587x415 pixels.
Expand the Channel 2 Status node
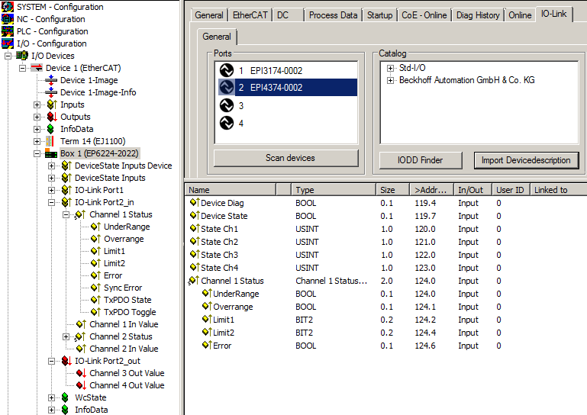click(66, 336)
